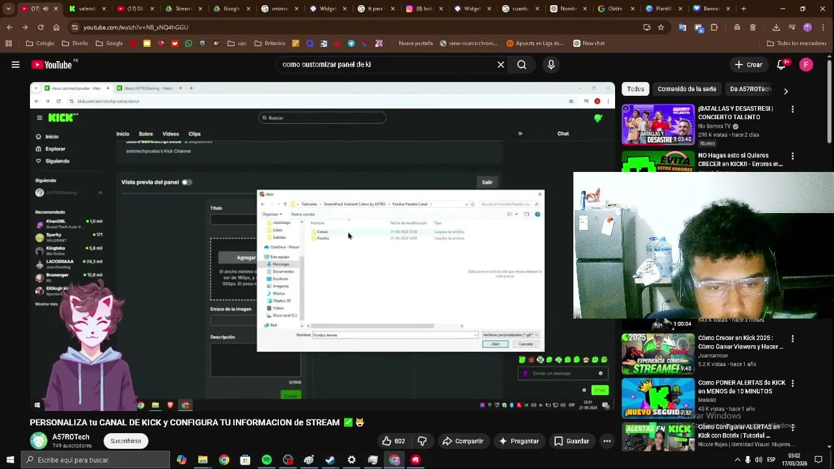The height and width of the screenshot is (469, 834).
Task: Open options for NO Hagas esto video
Action: [792, 156]
